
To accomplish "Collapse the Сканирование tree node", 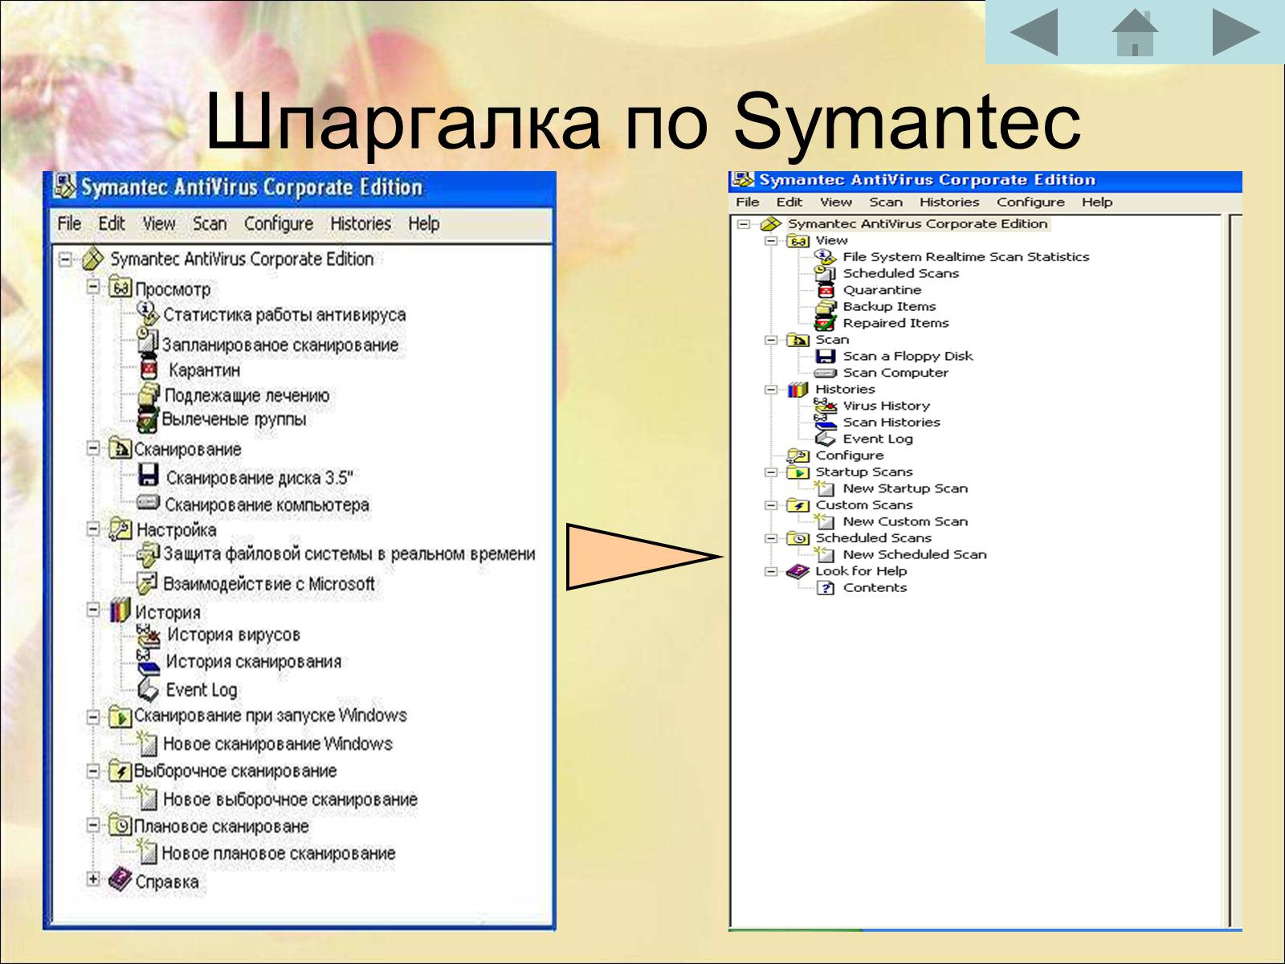I will (x=93, y=447).
